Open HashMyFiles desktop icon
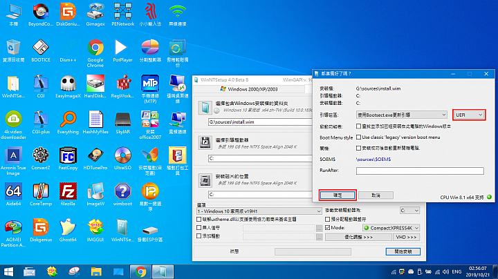This screenshot has width=498, height=279. (95, 122)
